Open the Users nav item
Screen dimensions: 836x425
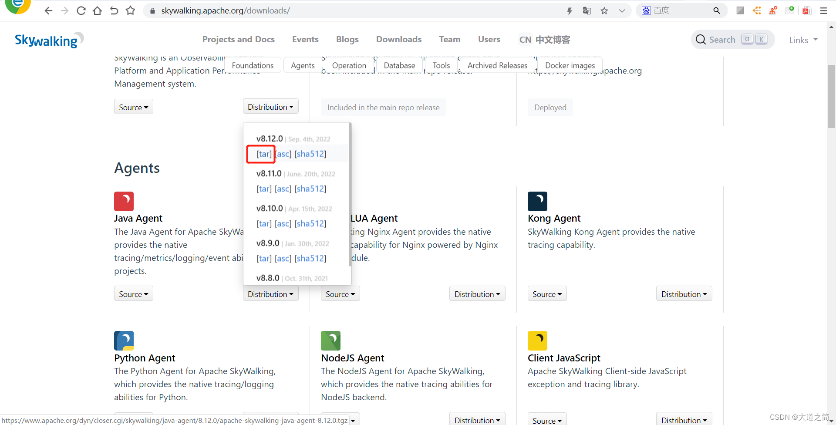point(489,39)
